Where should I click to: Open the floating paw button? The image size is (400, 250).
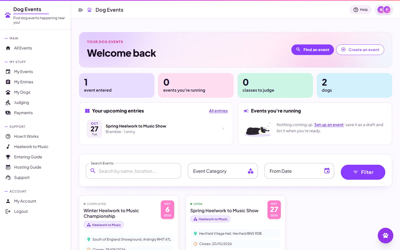click(385, 236)
